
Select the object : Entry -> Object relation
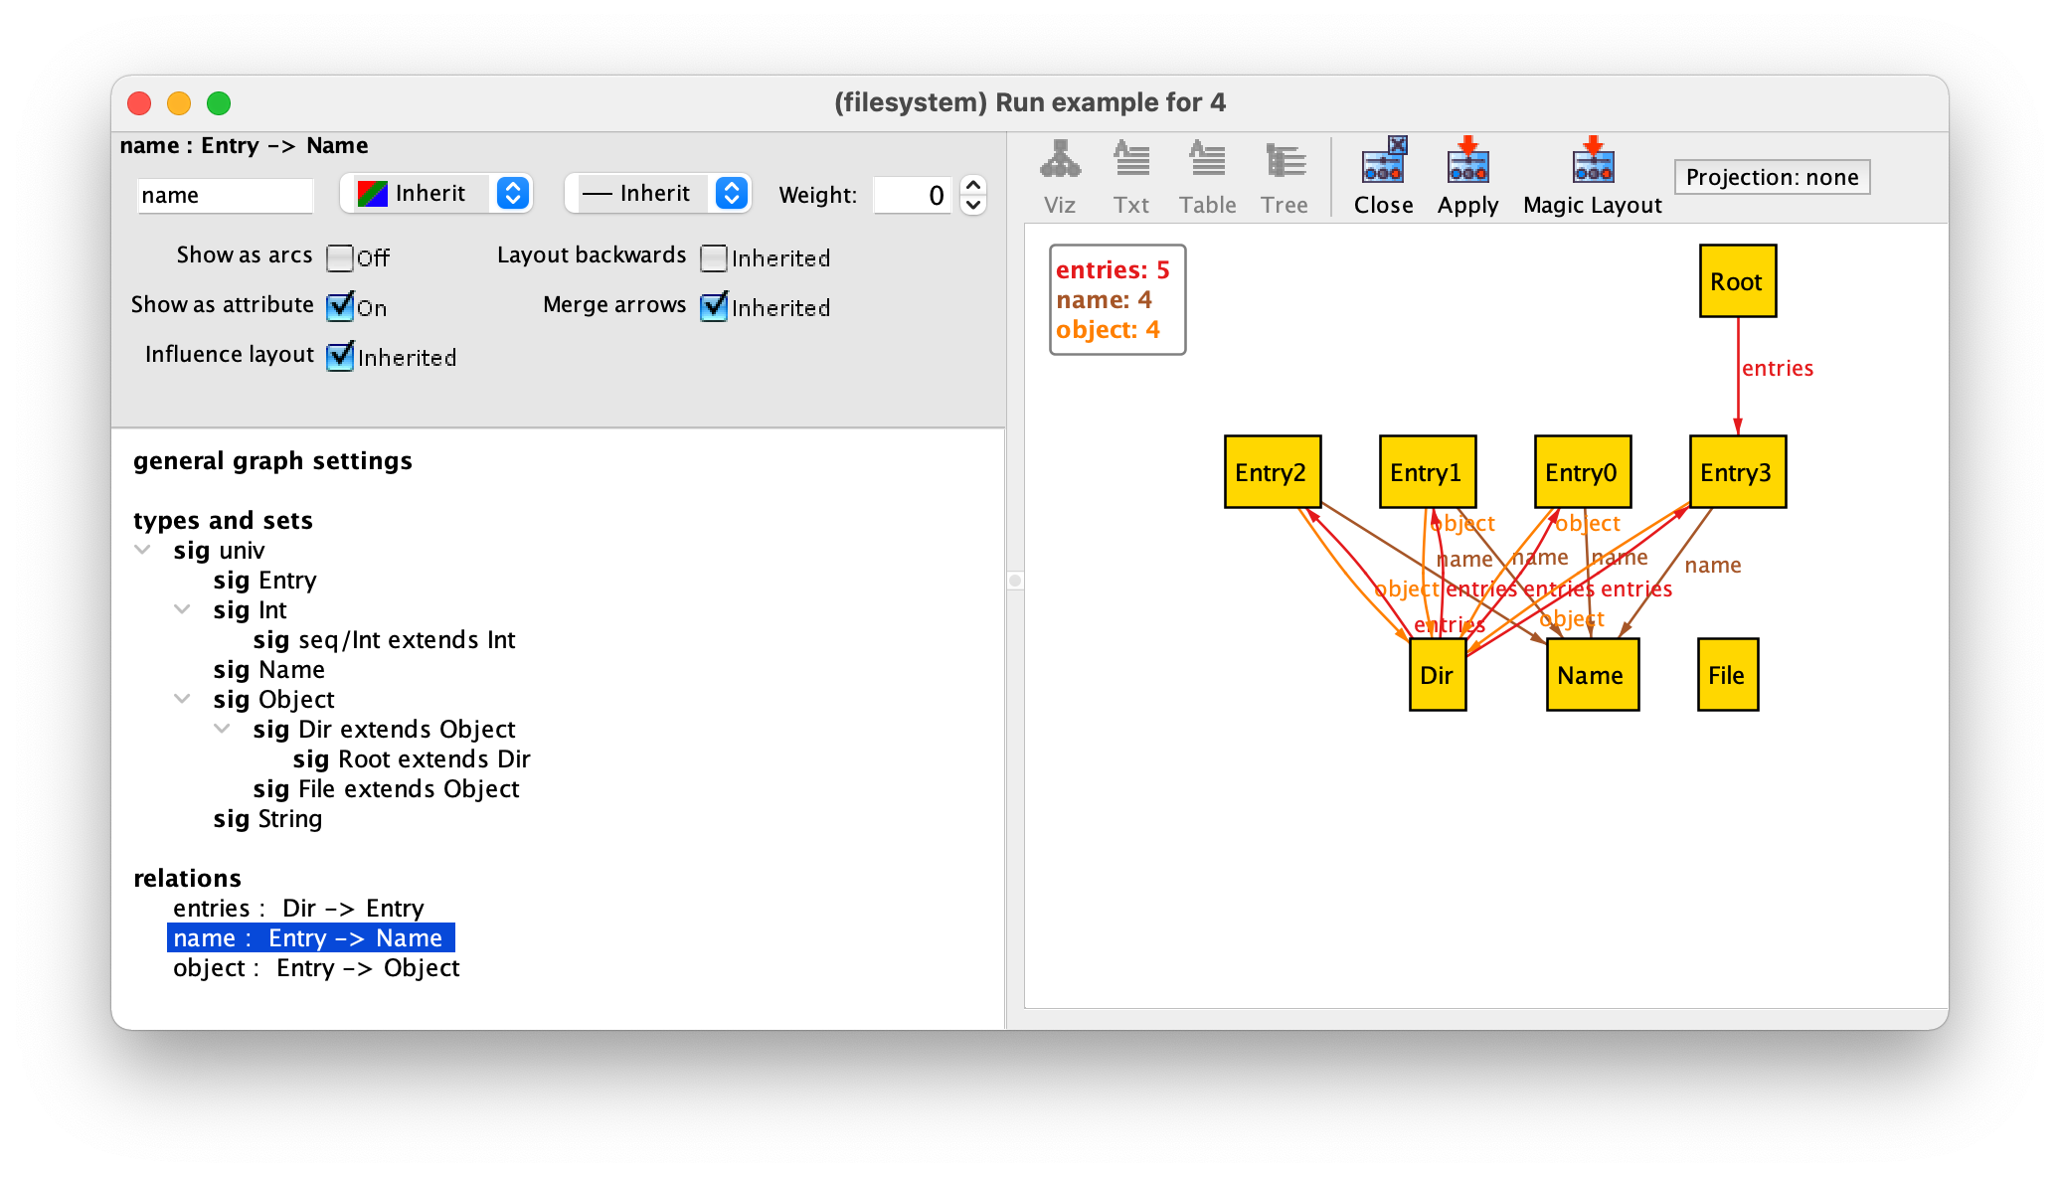point(316,968)
